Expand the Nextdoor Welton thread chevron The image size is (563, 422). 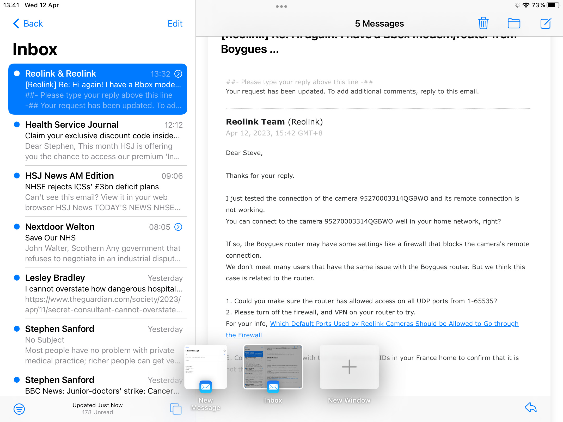coord(178,227)
